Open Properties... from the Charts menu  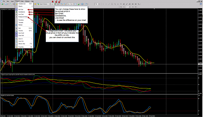(x=24, y=47)
